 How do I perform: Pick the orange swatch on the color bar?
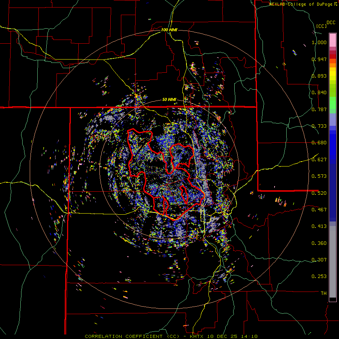pos(333,65)
